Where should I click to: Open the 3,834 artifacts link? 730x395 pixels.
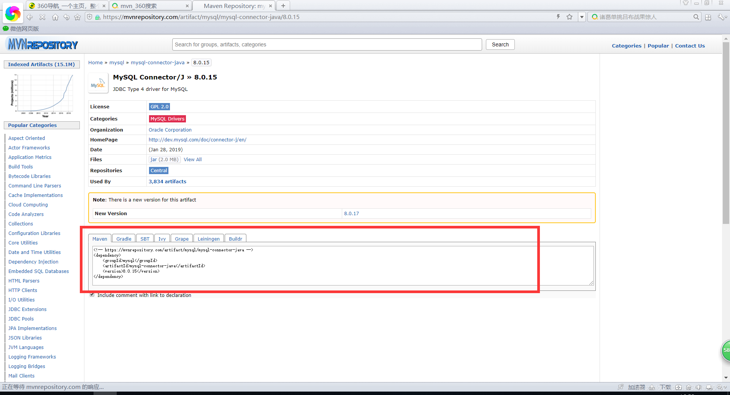coord(167,181)
